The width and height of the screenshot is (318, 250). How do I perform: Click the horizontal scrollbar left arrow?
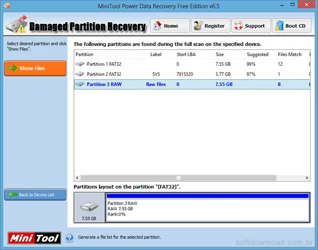pos(77,178)
